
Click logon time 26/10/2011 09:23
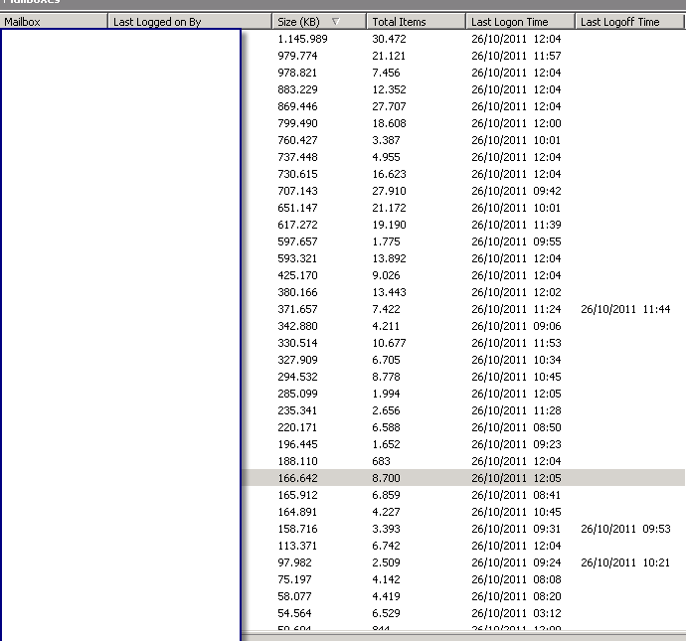516,444
